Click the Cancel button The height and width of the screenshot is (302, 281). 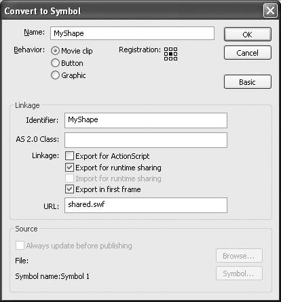pos(248,53)
